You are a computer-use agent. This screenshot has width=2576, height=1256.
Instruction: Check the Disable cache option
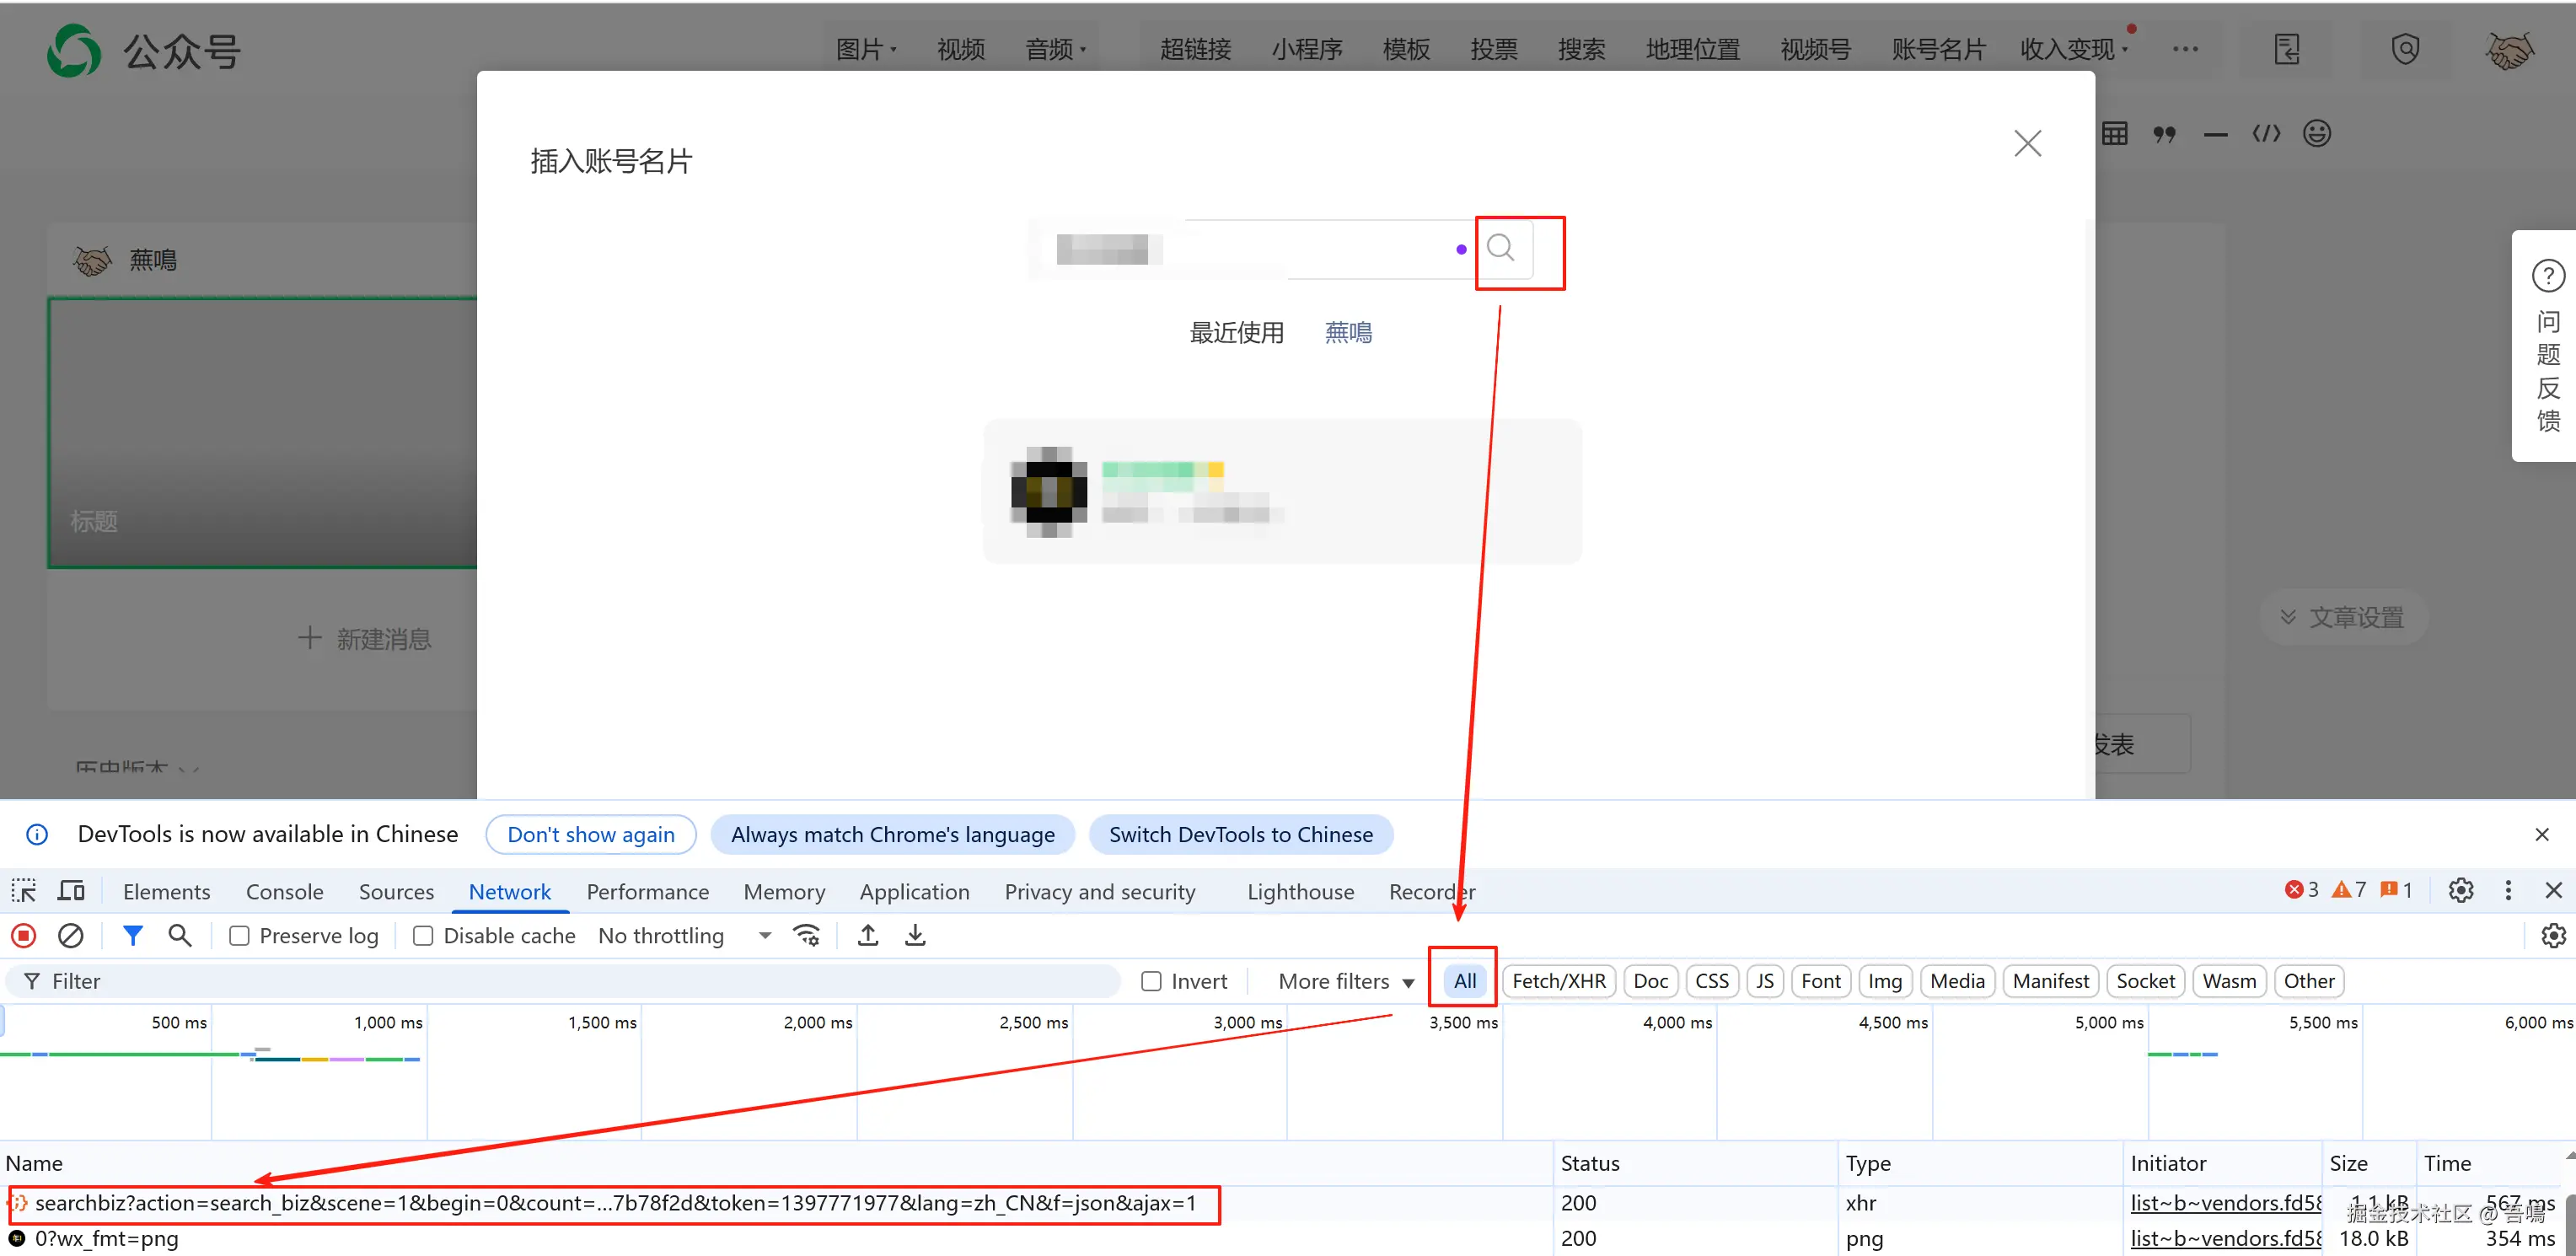coord(423,935)
